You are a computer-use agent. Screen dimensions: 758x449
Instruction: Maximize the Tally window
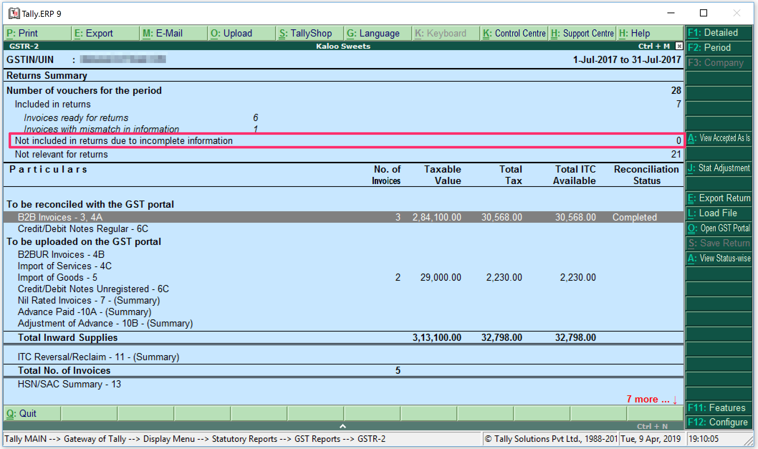[704, 13]
